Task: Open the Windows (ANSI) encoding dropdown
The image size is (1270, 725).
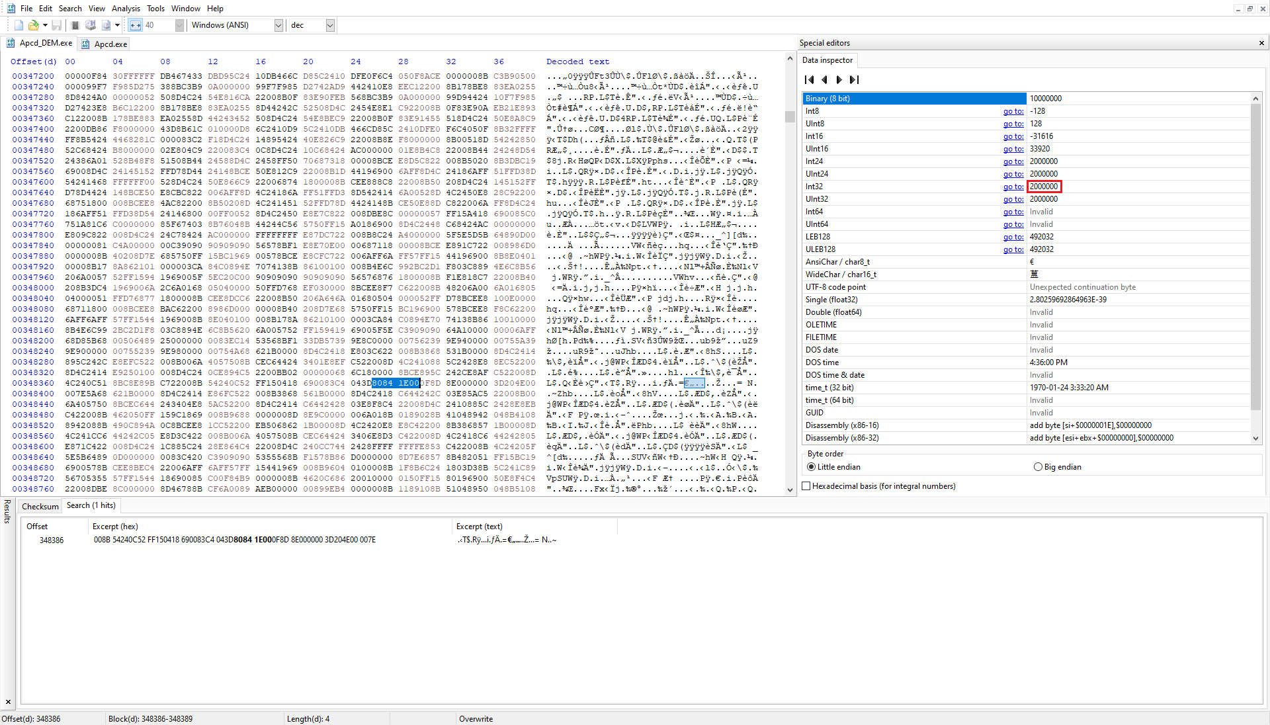Action: click(x=278, y=25)
